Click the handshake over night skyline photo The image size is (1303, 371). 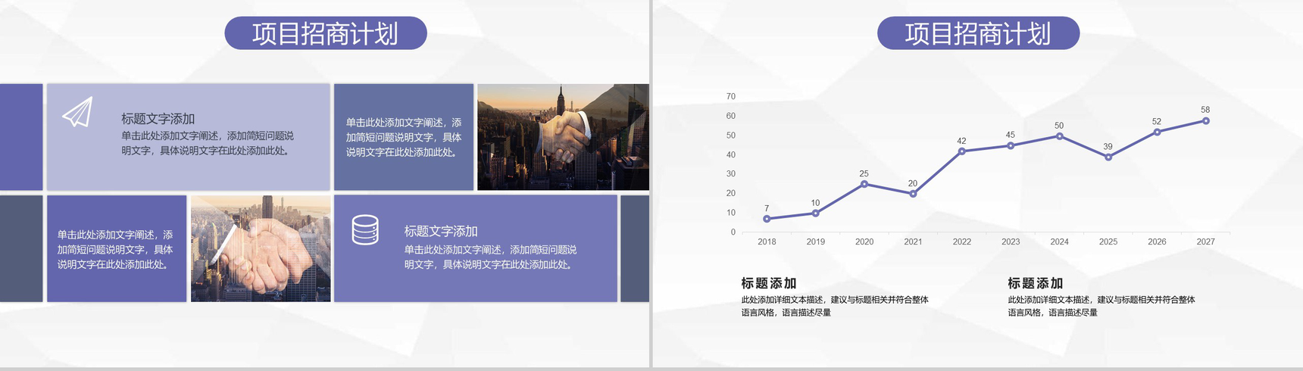[563, 137]
